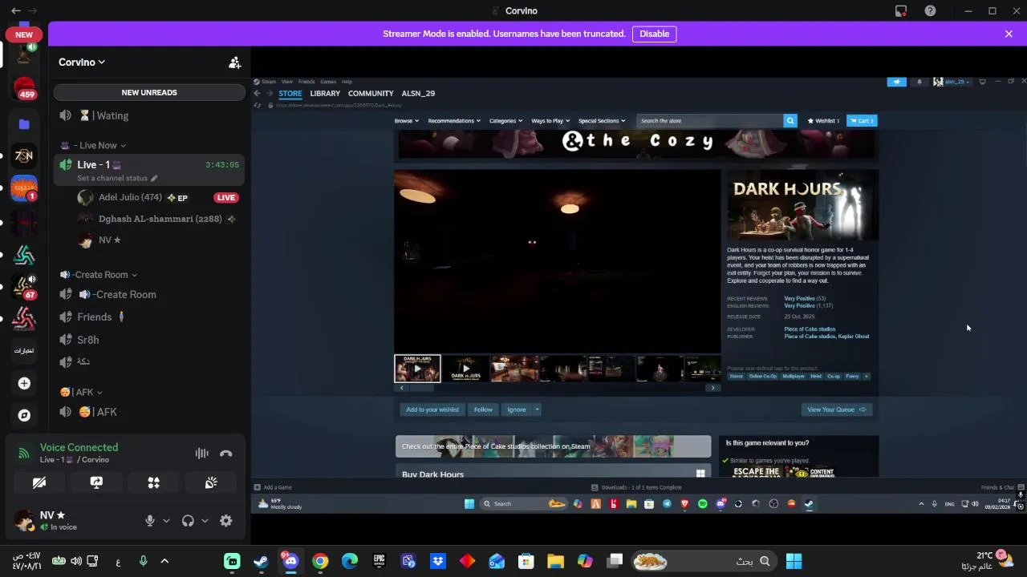
Task: Open Browse dropdown in streamed Steam store
Action: pos(406,120)
